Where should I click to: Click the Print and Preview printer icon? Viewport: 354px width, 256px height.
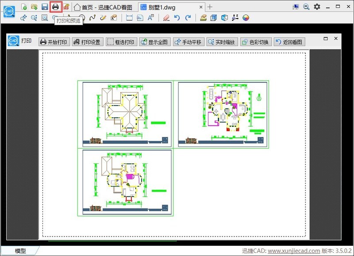tap(55, 7)
